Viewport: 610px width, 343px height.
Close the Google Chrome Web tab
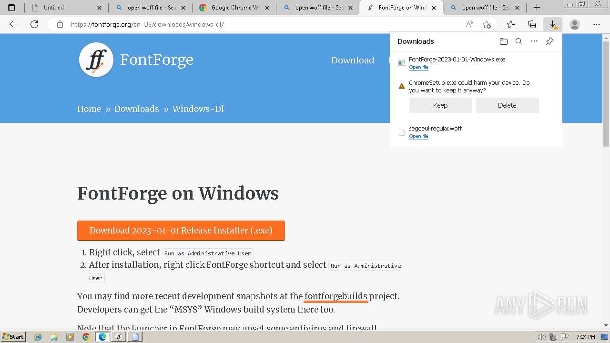point(266,8)
